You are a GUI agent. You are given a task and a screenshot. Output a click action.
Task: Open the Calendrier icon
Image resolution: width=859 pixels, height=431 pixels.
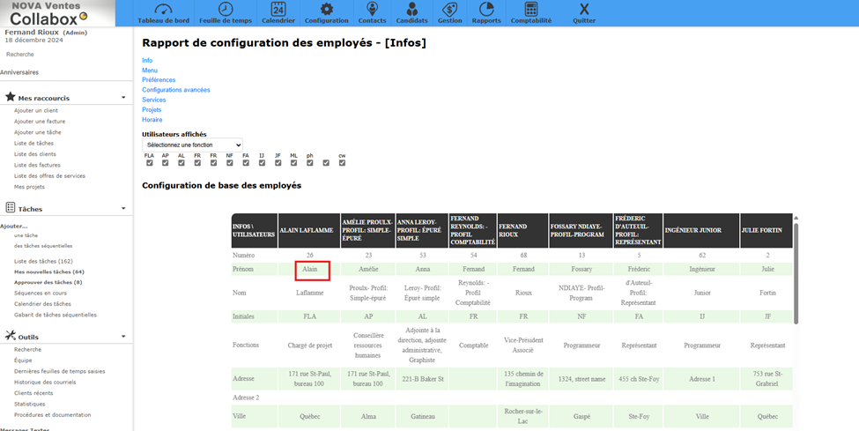click(x=278, y=12)
